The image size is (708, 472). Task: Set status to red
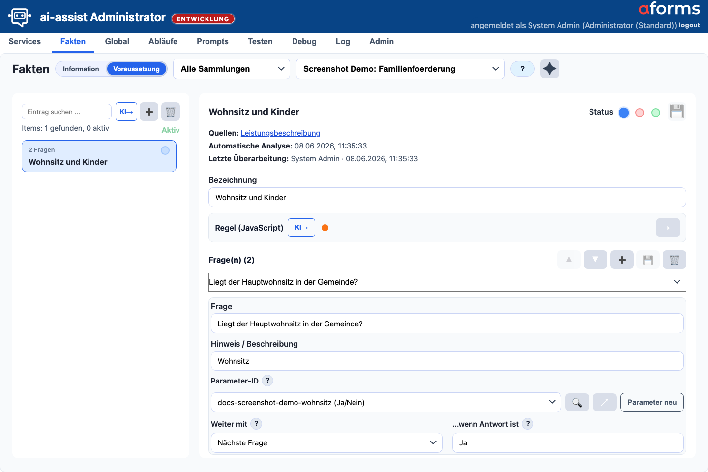click(640, 113)
